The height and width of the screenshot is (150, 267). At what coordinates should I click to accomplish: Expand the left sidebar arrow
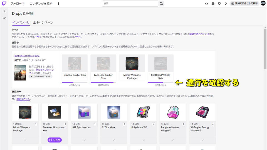[x=4, y=11]
